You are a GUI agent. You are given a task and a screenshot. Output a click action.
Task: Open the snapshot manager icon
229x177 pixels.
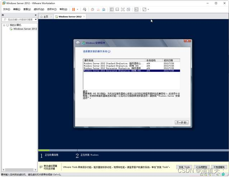[x=104, y=10]
